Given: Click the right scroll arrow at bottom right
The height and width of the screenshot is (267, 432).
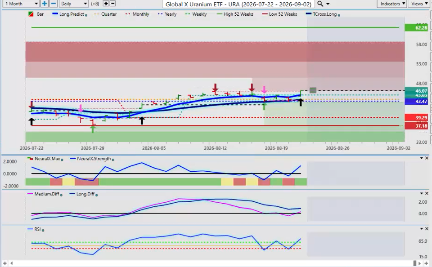Looking at the screenshot, I should point(419,263).
